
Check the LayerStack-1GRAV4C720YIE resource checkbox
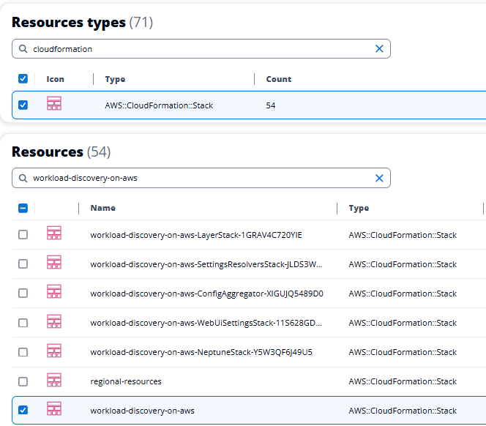click(23, 235)
